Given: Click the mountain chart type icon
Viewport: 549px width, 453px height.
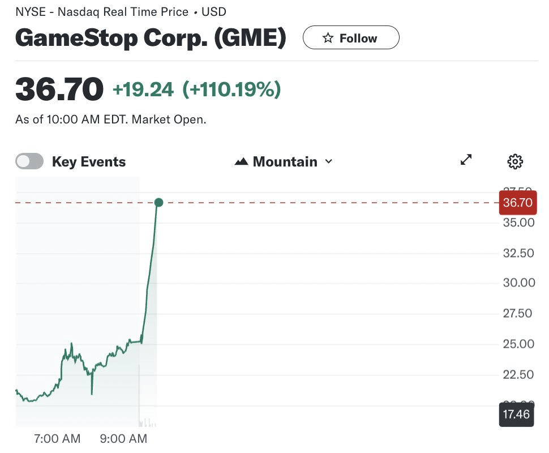Looking at the screenshot, I should coord(242,162).
